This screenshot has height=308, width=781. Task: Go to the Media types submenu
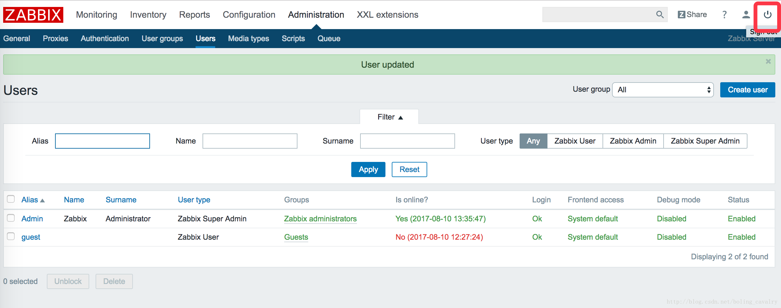coord(248,39)
